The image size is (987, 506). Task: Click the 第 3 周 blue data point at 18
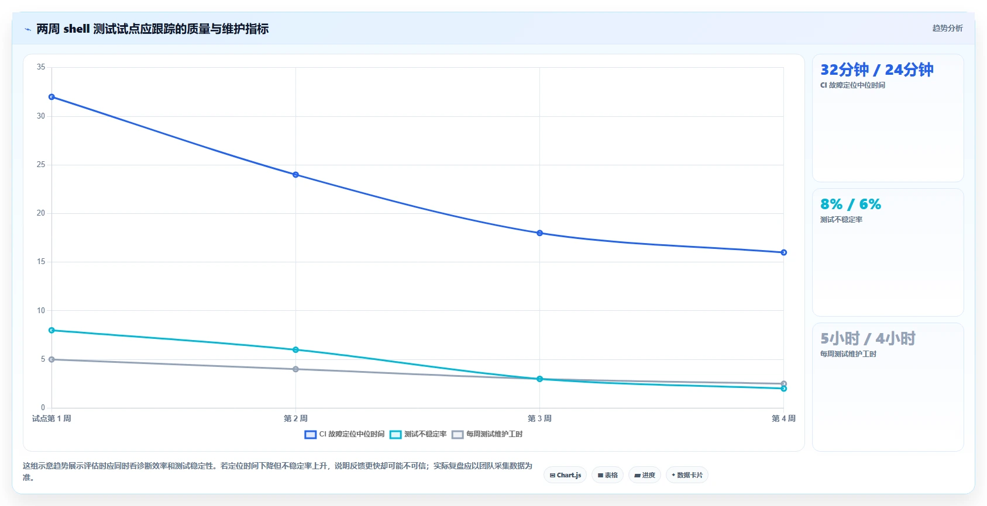click(x=539, y=233)
